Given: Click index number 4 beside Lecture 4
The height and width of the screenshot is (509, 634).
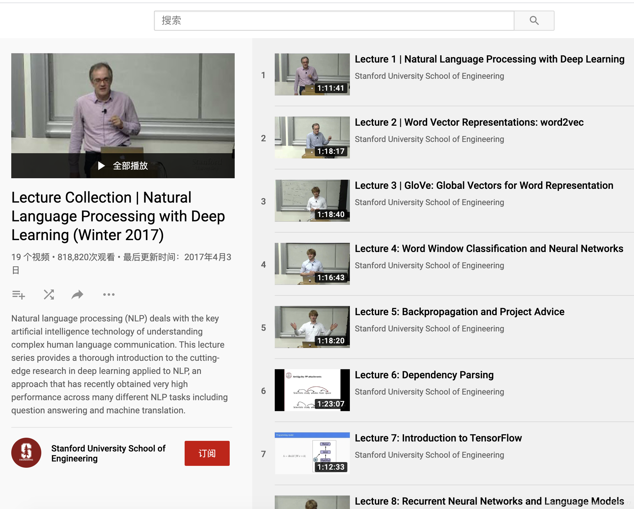Looking at the screenshot, I should point(263,265).
